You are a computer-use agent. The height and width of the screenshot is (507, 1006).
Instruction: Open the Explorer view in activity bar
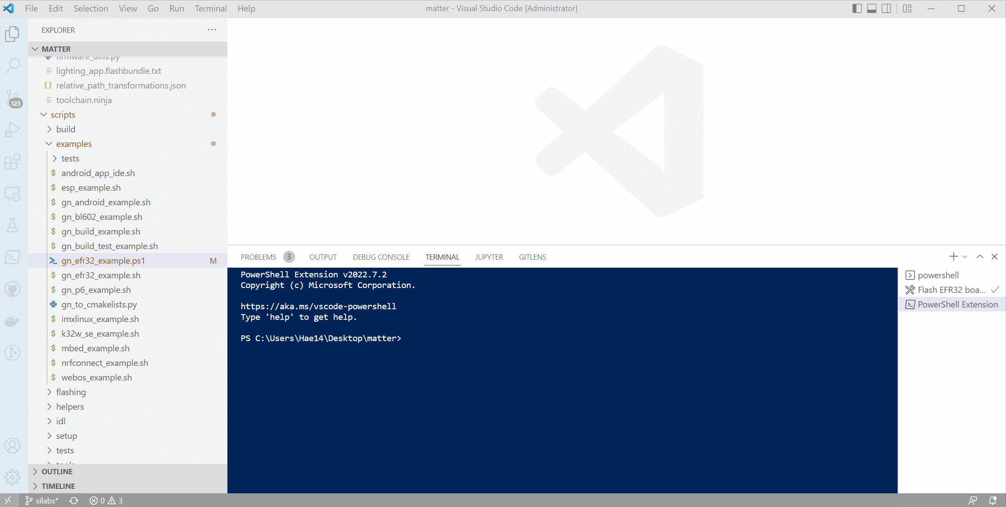[12, 34]
